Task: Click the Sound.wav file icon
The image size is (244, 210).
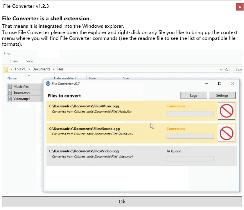Action: click(x=10, y=93)
